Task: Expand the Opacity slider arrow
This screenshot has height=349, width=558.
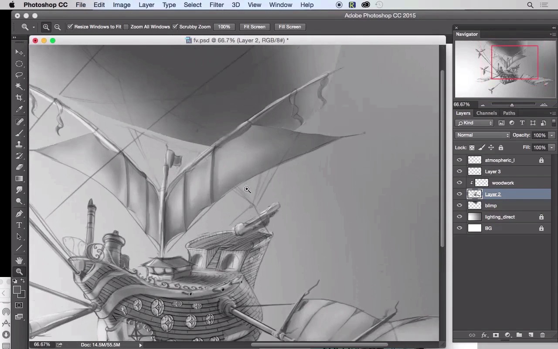Action: coord(552,135)
